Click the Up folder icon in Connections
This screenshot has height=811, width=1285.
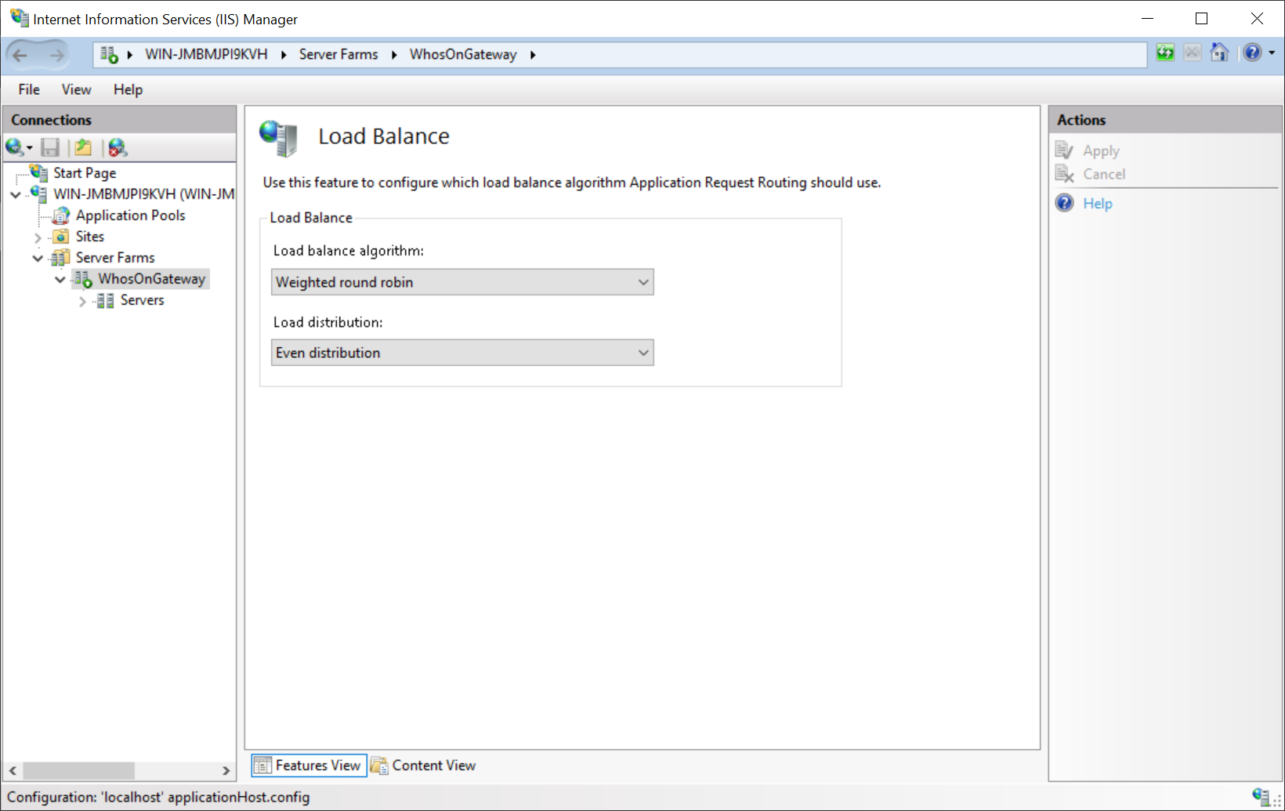coord(83,147)
